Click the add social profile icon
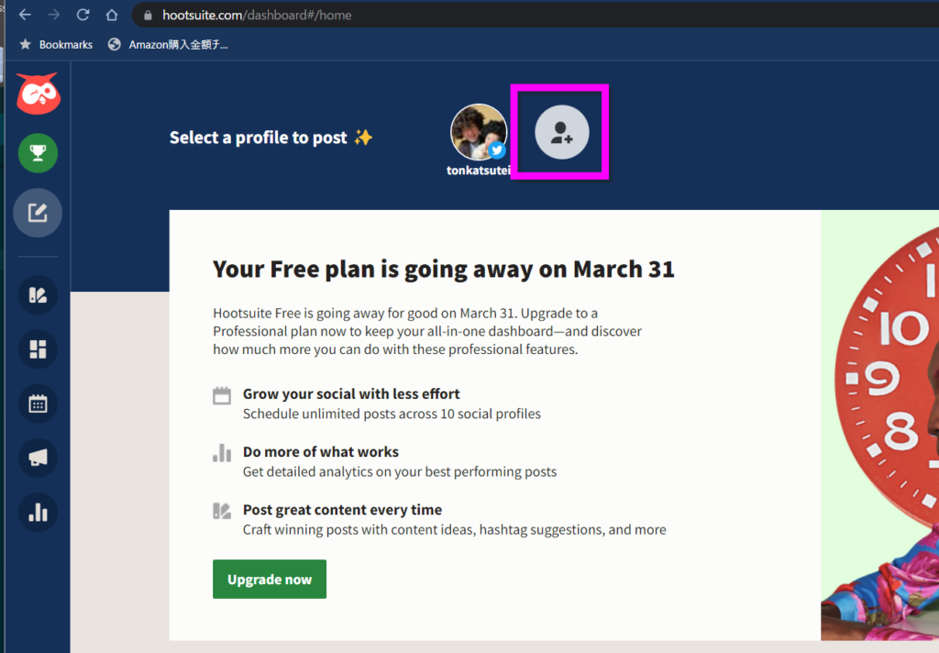Screen dimensions: 939x653 [x=562, y=132]
